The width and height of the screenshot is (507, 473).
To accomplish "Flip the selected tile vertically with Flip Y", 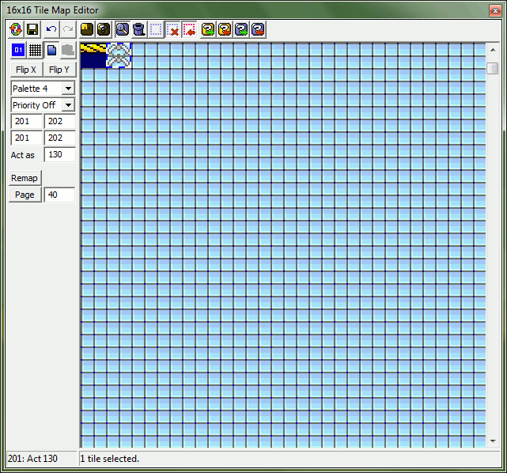I will 59,70.
